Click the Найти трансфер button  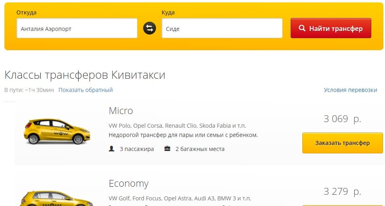pyautogui.click(x=331, y=28)
